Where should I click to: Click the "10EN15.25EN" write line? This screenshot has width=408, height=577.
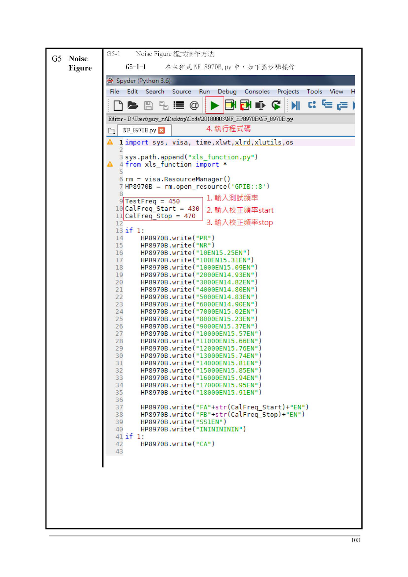(195, 253)
